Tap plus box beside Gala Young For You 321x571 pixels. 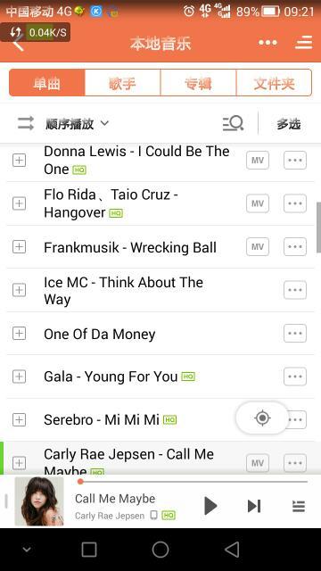coord(20,377)
